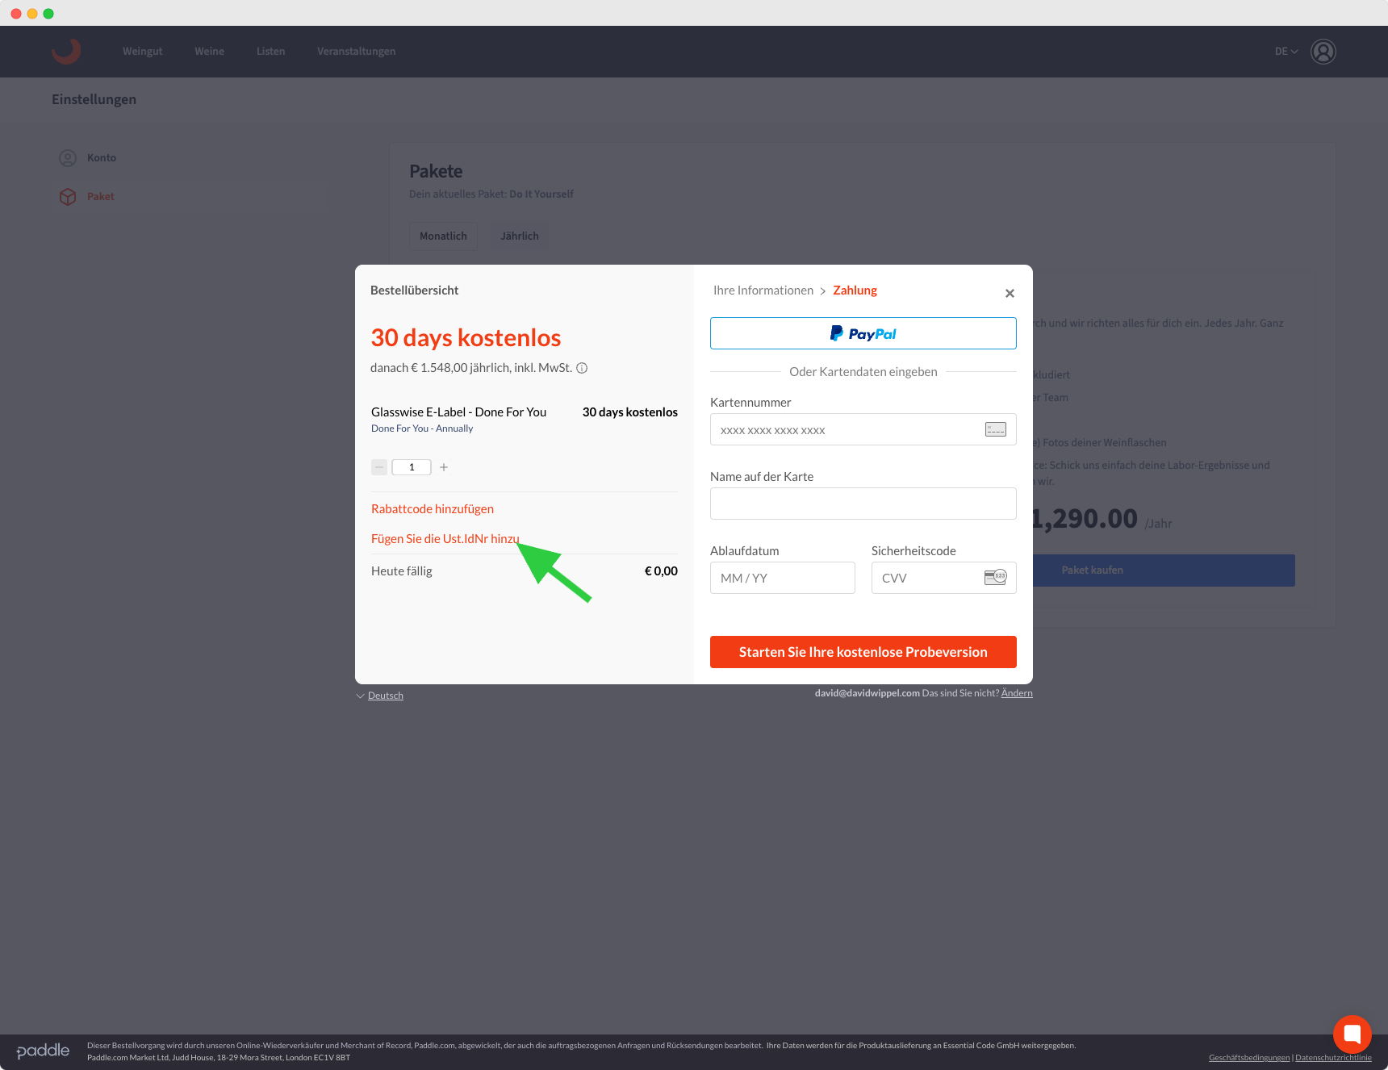The width and height of the screenshot is (1388, 1070).
Task: Click Done For You - Annually text
Action: (422, 428)
